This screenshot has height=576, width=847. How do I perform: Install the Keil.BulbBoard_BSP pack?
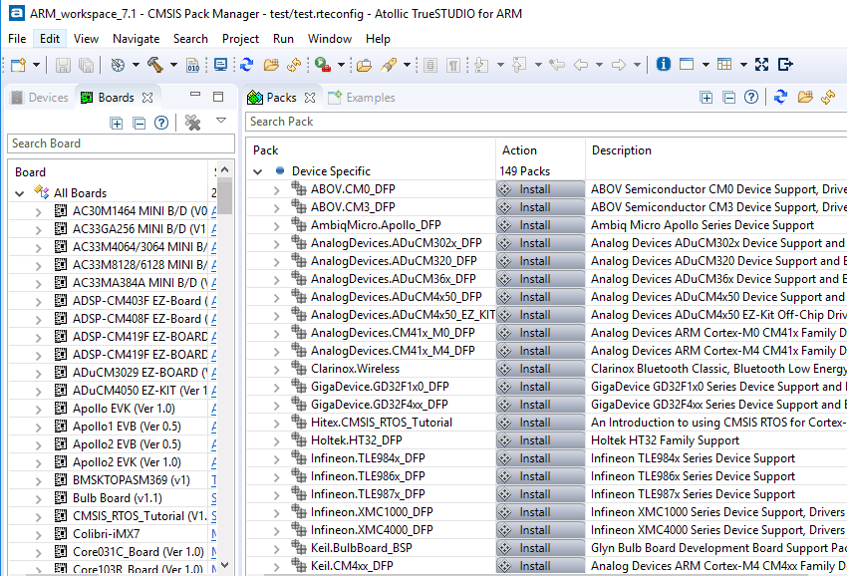pyautogui.click(x=540, y=548)
